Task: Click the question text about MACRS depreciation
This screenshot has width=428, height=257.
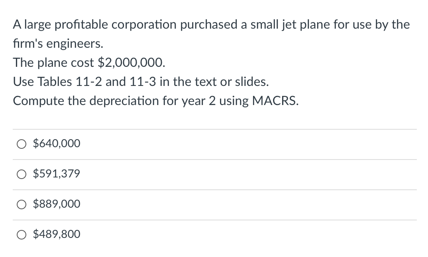Action: tap(155, 101)
